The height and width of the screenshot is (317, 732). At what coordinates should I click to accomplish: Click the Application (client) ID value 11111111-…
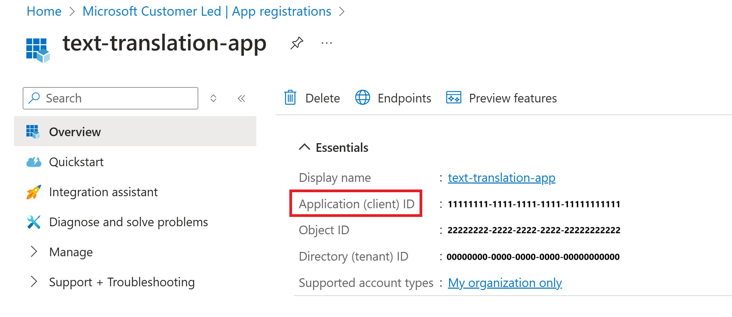click(534, 204)
